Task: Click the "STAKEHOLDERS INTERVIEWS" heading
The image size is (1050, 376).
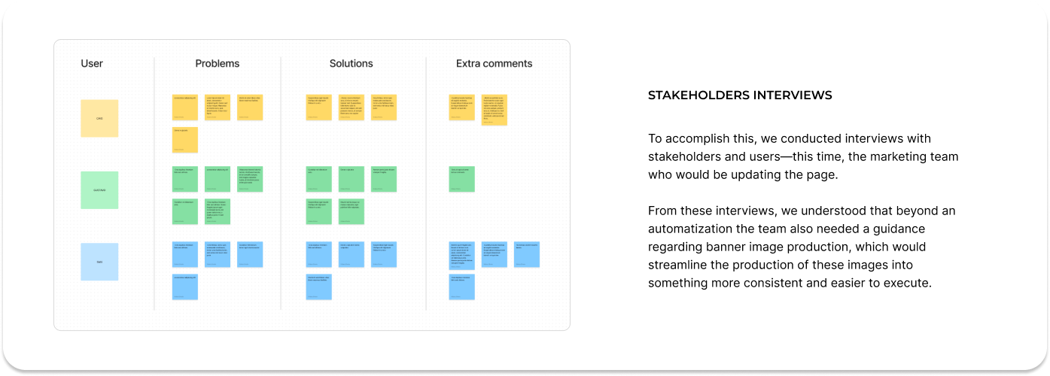Action: coord(739,96)
